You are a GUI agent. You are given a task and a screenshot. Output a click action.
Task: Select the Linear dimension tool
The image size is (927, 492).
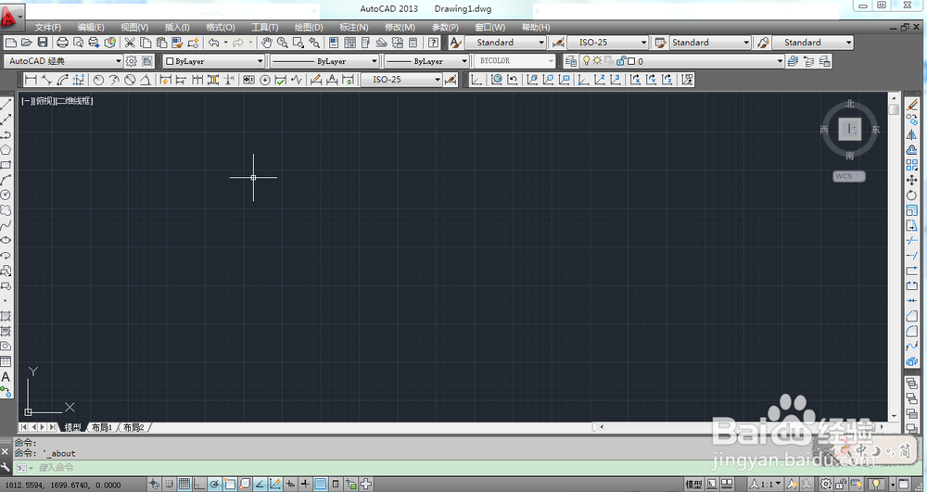click(31, 80)
